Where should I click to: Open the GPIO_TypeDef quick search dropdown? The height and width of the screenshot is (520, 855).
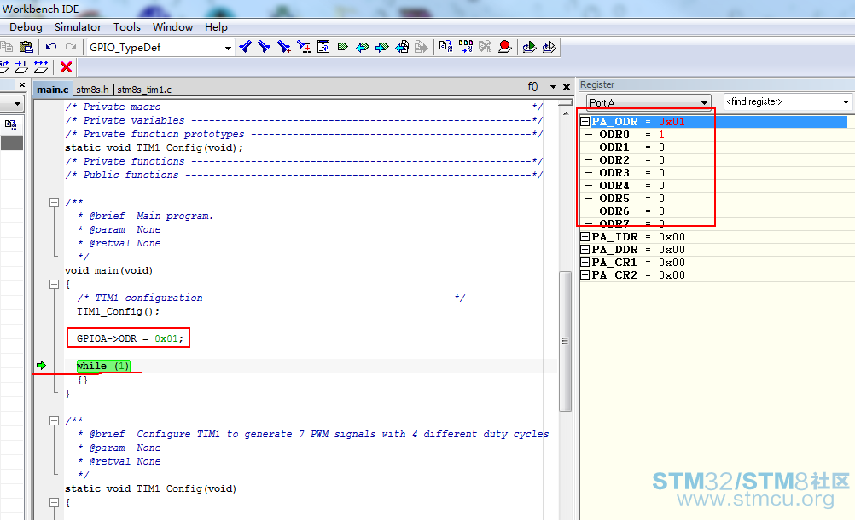tap(228, 48)
